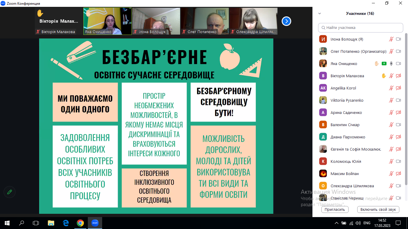Click the green screen-share icon for Яна Онищенко
408x229 pixels.
coord(384,64)
